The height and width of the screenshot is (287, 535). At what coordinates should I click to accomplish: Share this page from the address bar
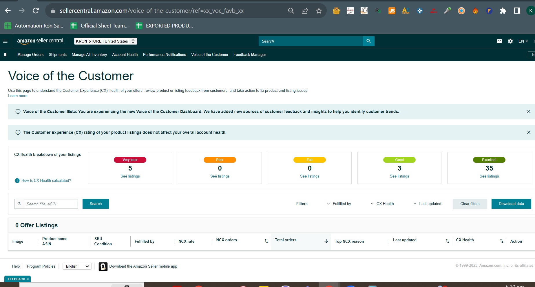pyautogui.click(x=305, y=11)
